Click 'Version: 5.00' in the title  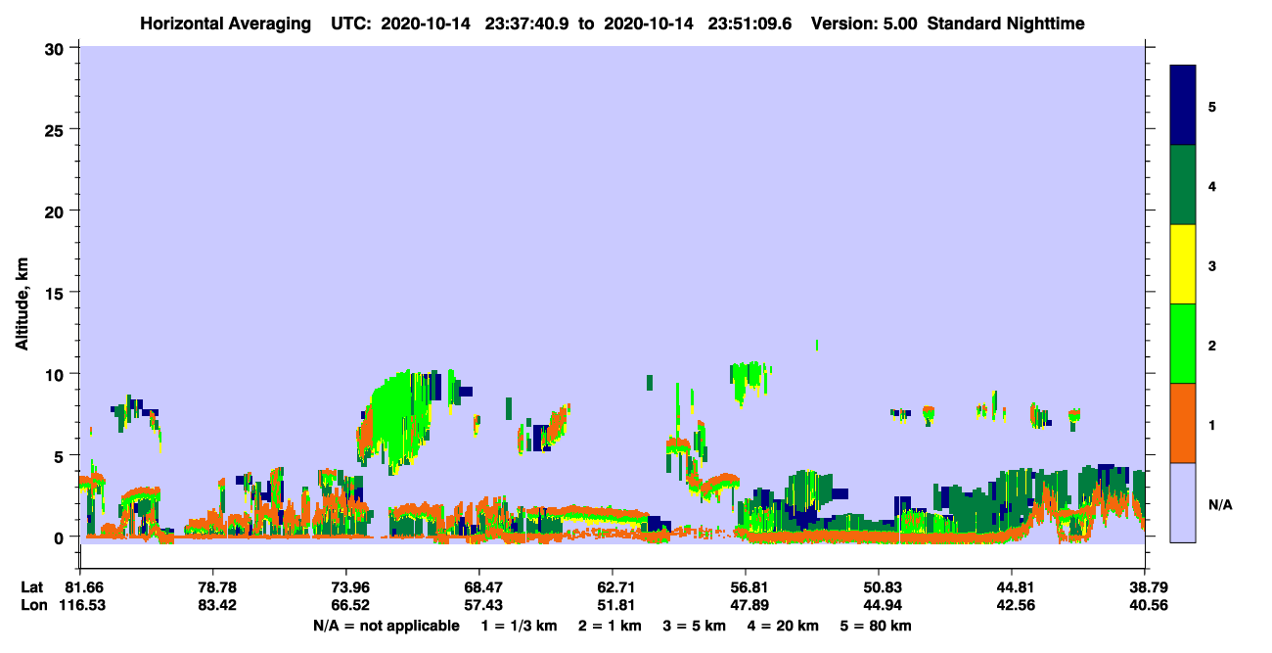tap(862, 23)
